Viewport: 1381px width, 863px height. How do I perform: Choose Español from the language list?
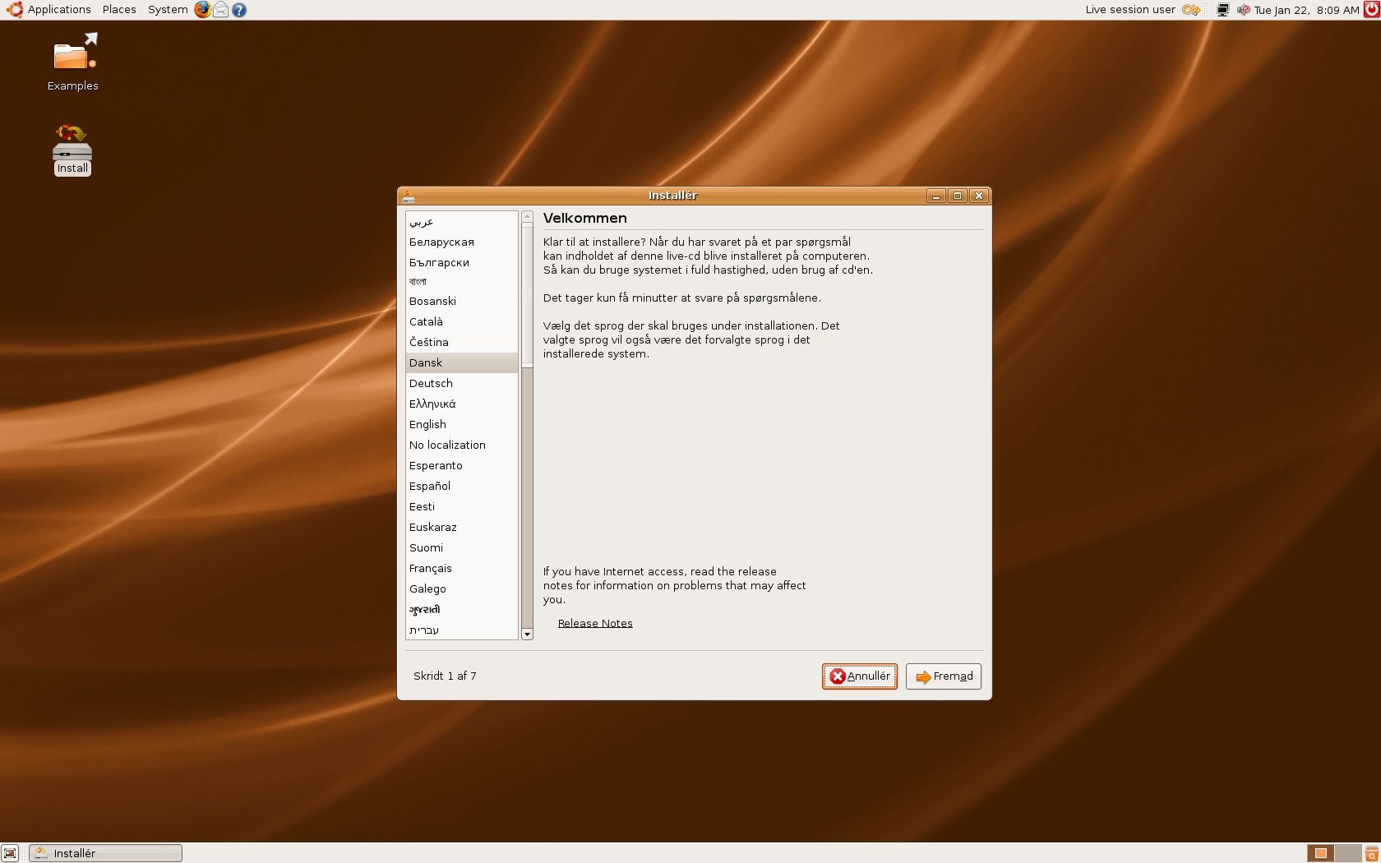coord(462,487)
